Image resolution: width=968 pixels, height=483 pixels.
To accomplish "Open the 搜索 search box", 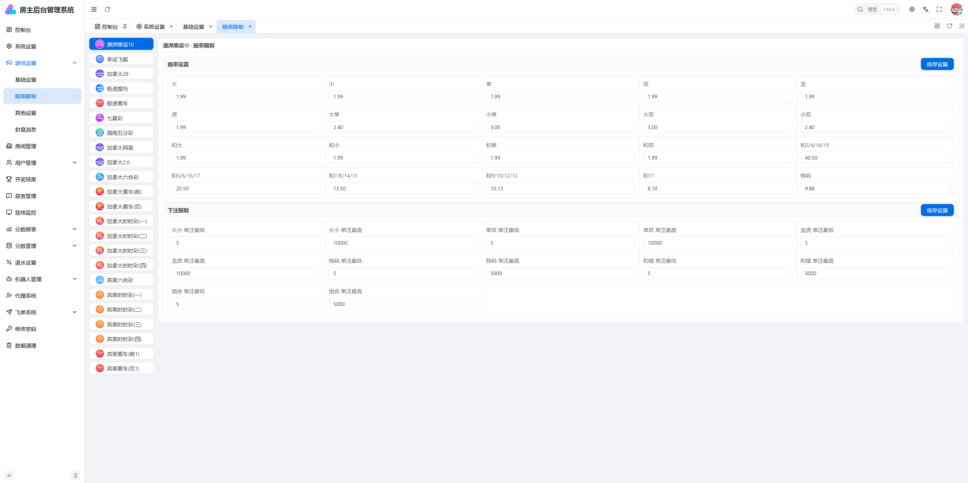I will 877,9.
